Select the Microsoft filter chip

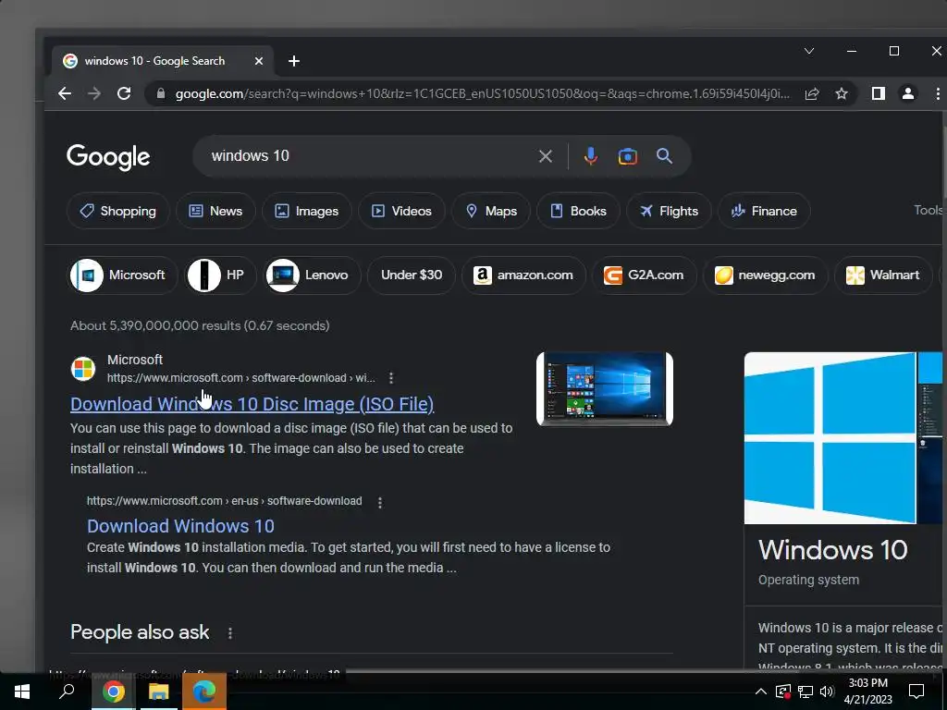coord(123,275)
